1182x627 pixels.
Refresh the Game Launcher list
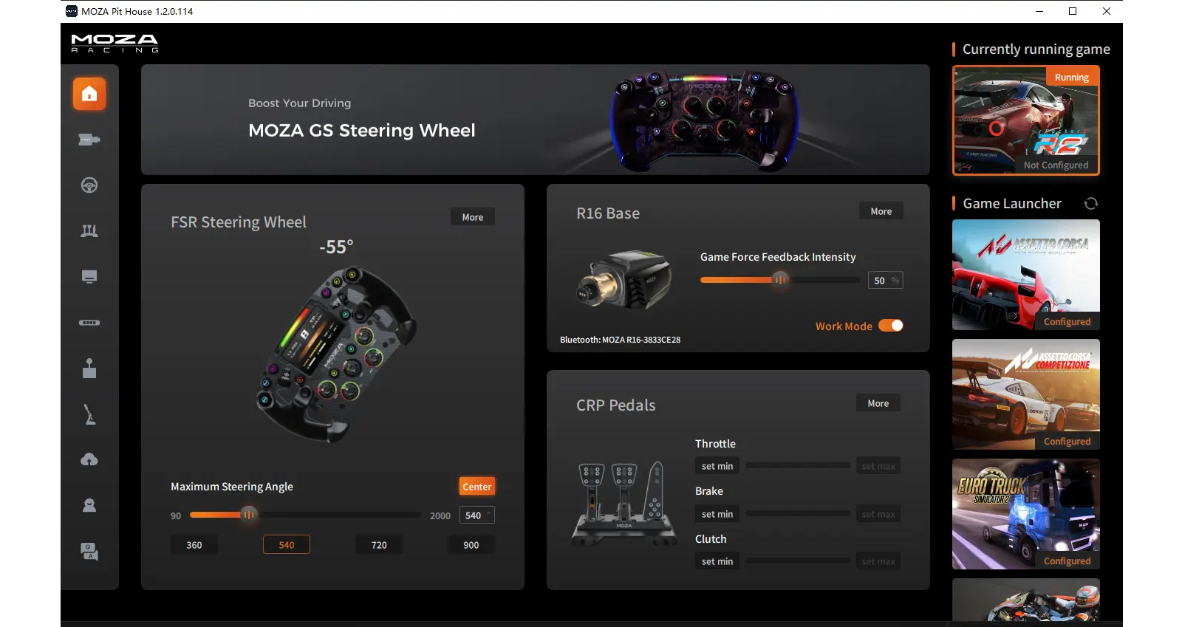coord(1090,204)
